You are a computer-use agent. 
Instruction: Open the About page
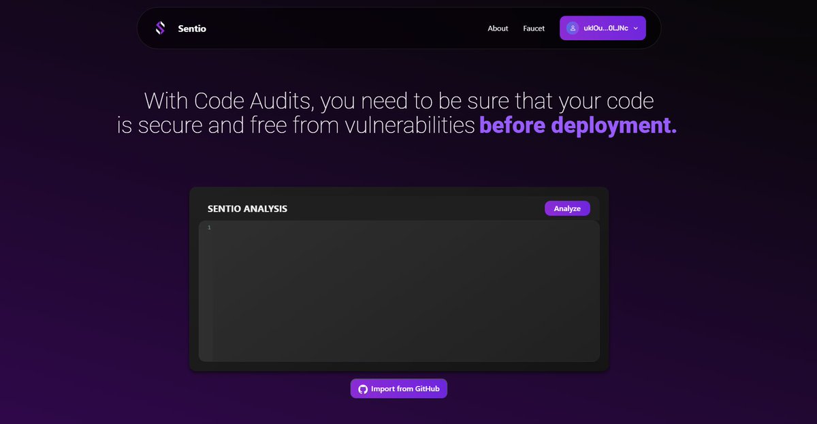(498, 29)
